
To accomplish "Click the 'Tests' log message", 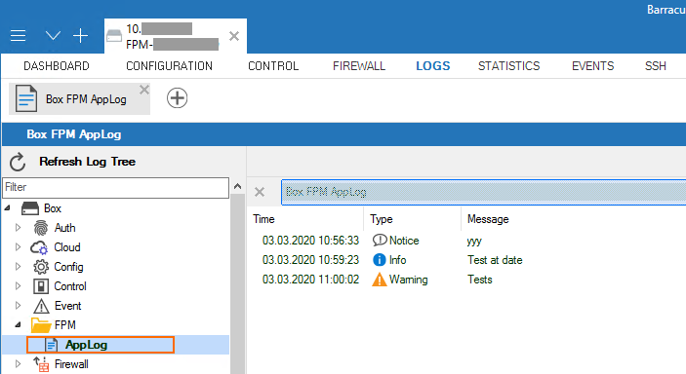I will 480,280.
